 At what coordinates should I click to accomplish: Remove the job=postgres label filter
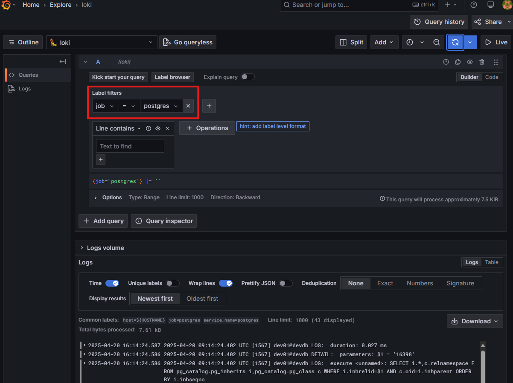188,106
